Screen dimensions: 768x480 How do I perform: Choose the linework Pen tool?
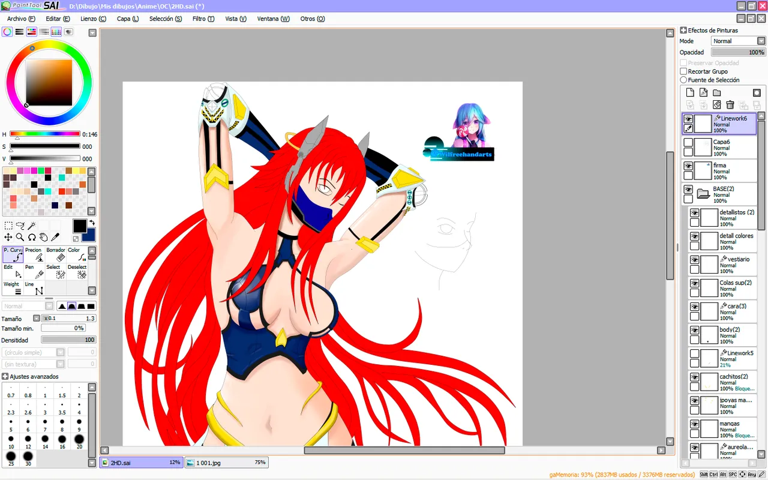pos(35,271)
